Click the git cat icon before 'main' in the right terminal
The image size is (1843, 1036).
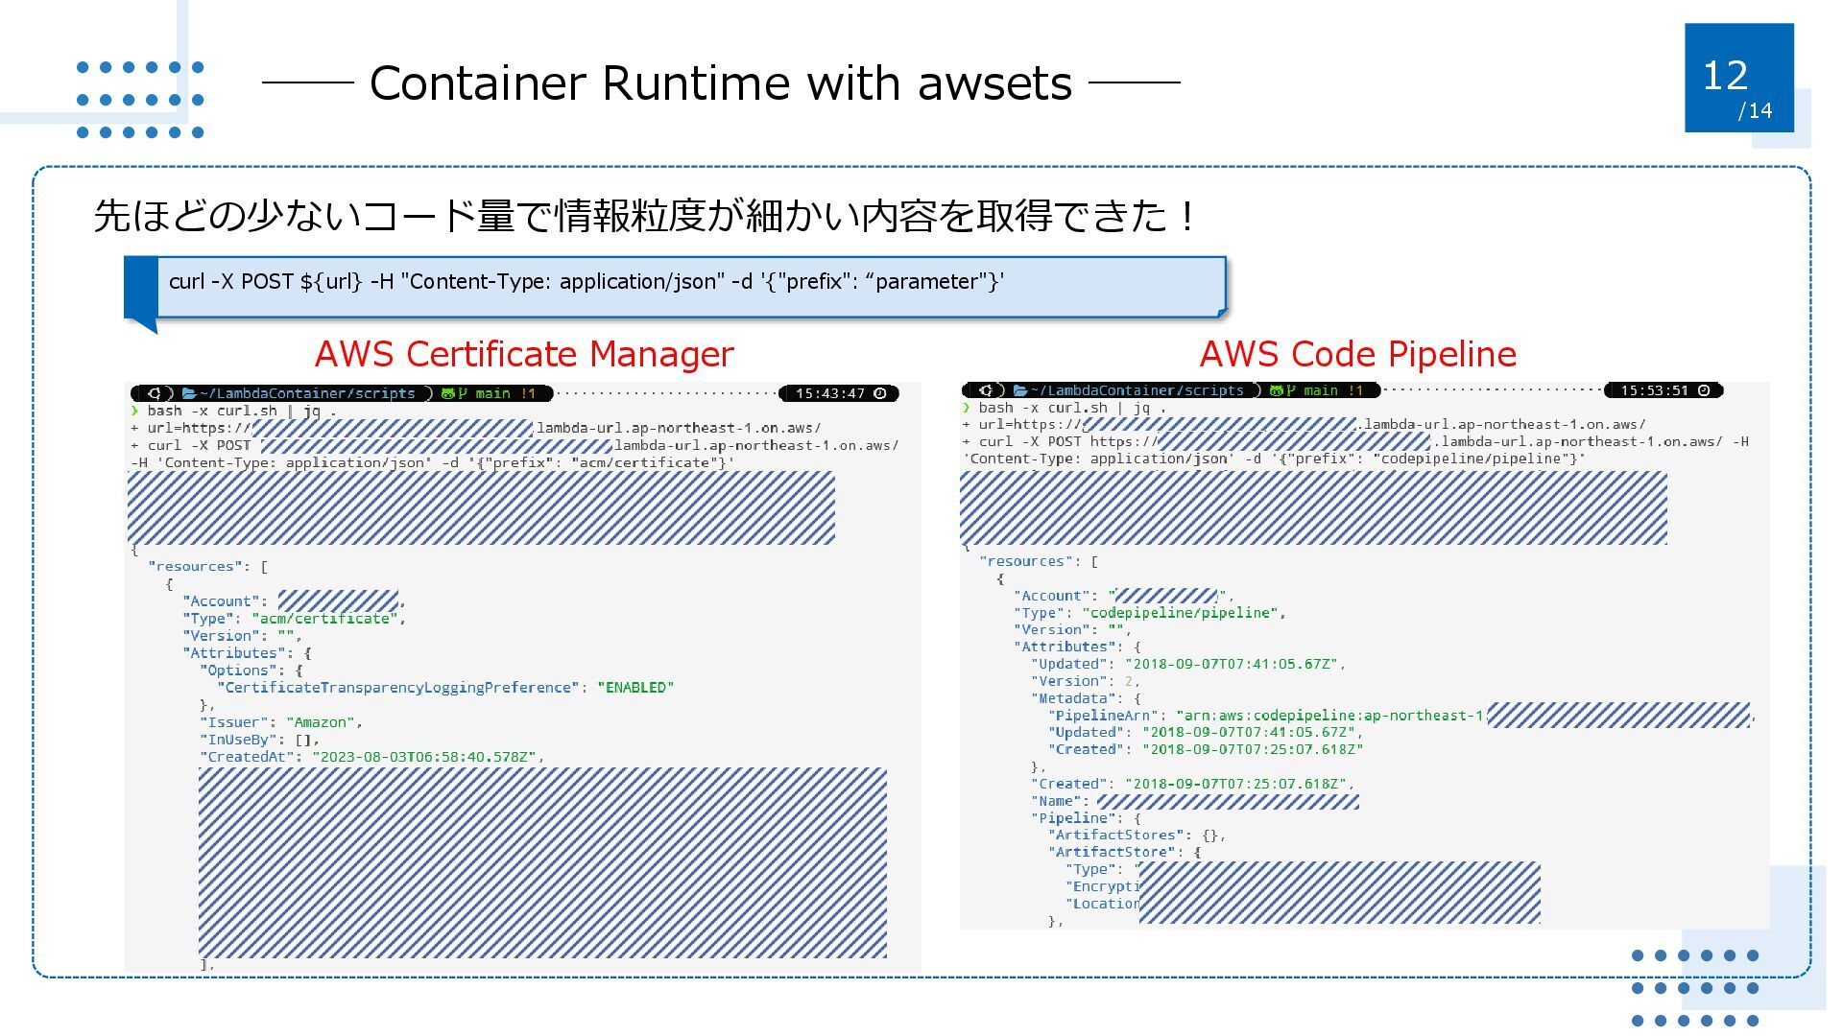coord(1276,390)
